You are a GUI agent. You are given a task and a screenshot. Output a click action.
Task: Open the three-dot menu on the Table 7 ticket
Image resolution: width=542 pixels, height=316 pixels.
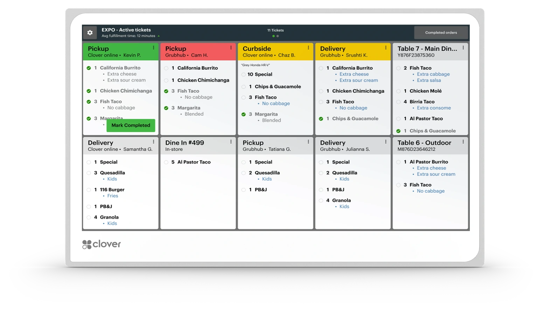coord(463,48)
